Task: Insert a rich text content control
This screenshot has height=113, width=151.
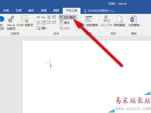Action: pos(38,17)
